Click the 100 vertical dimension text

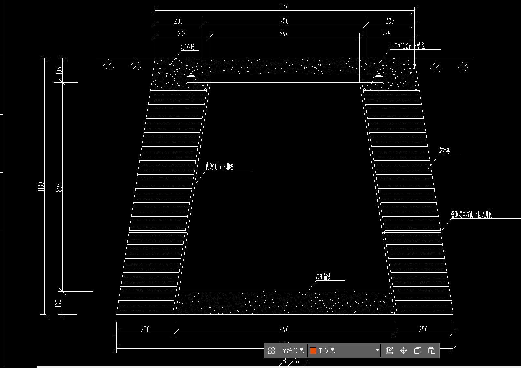click(x=58, y=303)
